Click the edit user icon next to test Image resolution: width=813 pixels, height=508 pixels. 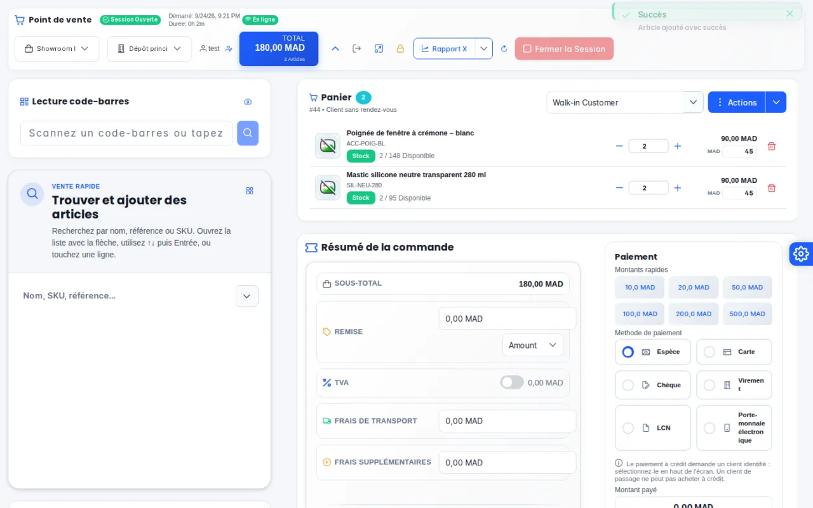click(229, 49)
